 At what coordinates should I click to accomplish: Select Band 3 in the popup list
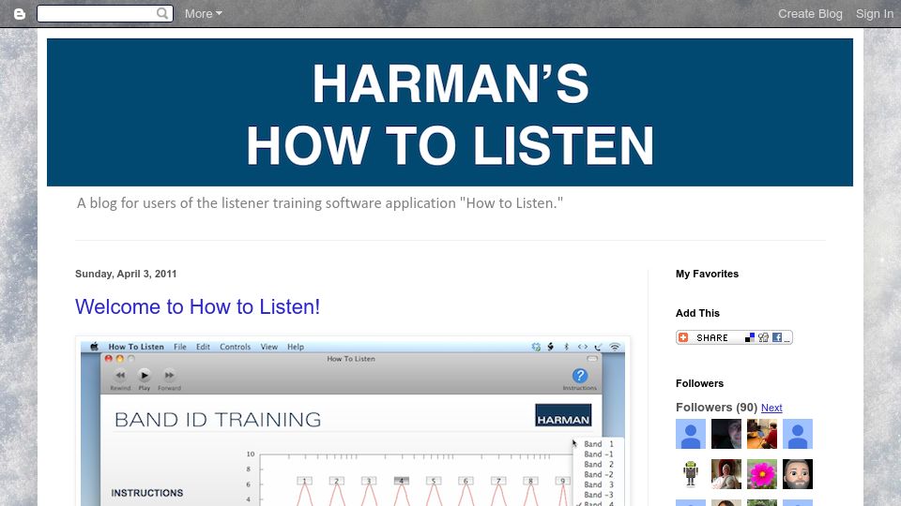pyautogui.click(x=599, y=484)
